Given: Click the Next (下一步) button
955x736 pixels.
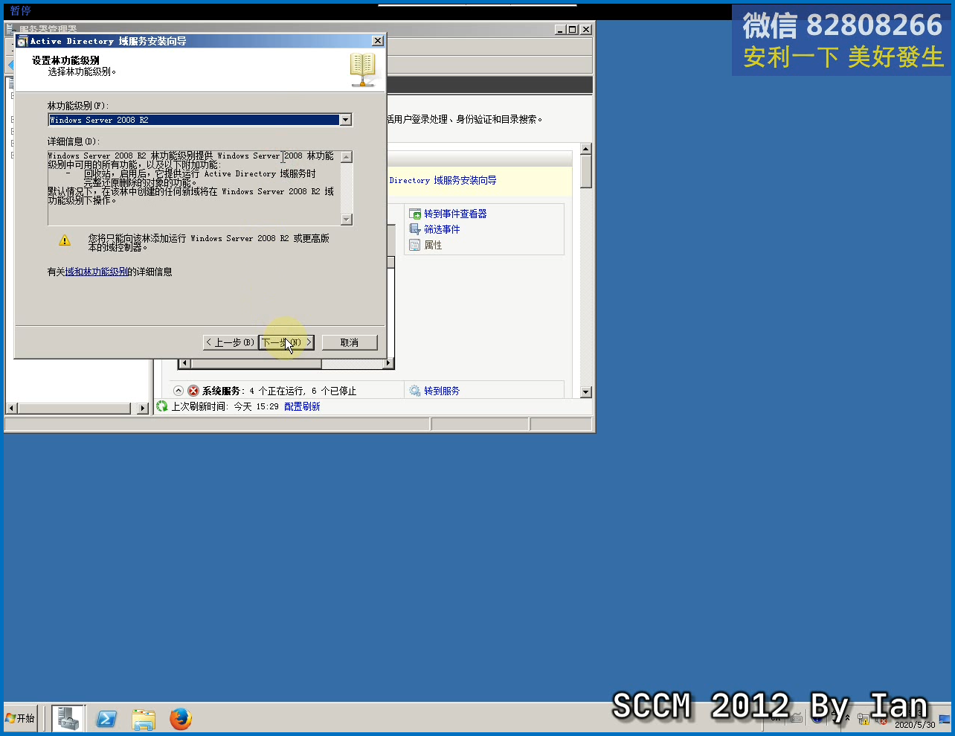Looking at the screenshot, I should 286,342.
